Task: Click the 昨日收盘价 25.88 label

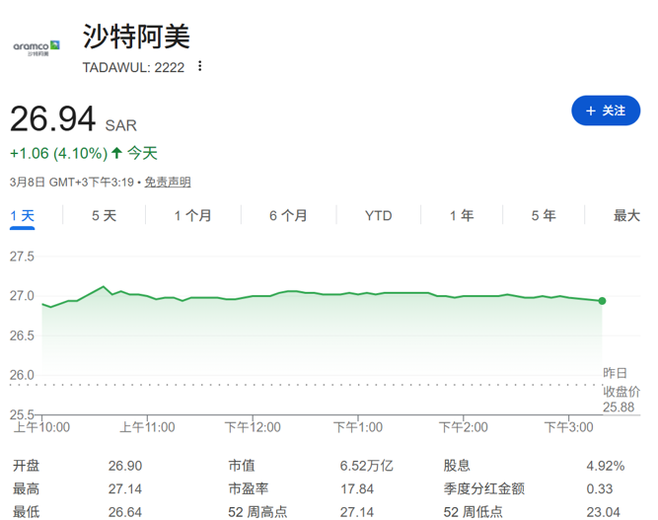Action: point(621,389)
